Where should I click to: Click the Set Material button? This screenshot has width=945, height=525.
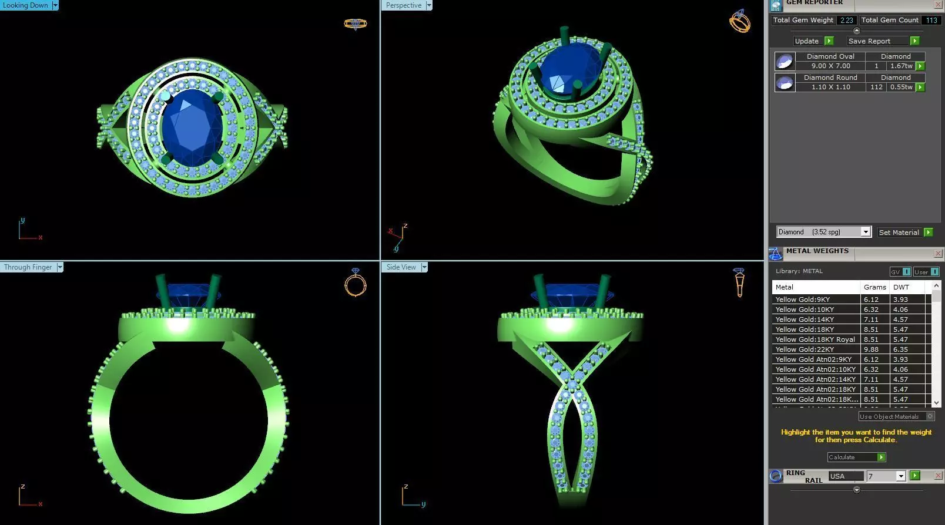click(x=899, y=233)
